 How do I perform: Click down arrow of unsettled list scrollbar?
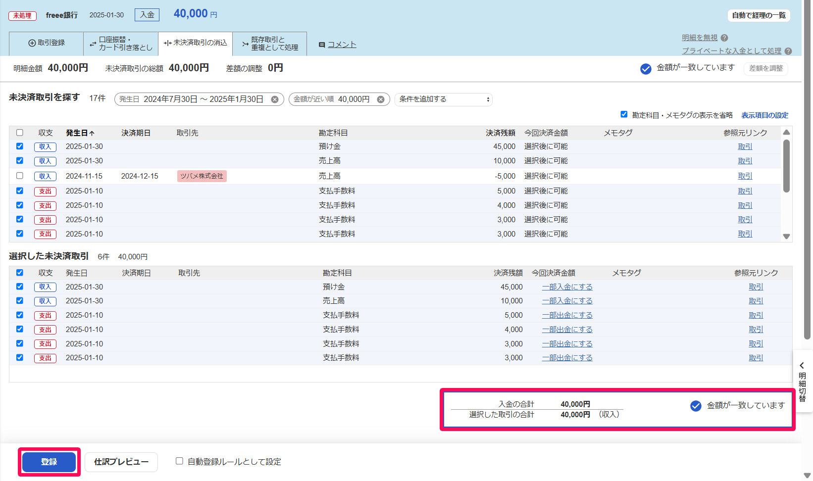786,237
